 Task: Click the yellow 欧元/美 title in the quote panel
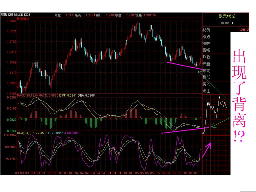[x=227, y=16]
